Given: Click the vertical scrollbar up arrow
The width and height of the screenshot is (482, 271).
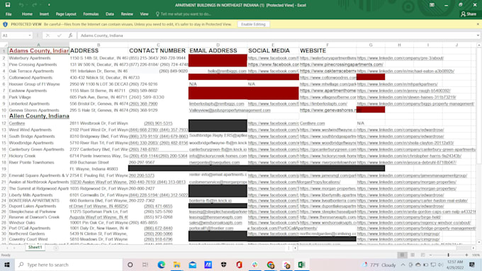Looking at the screenshot, I should pyautogui.click(x=479, y=45).
